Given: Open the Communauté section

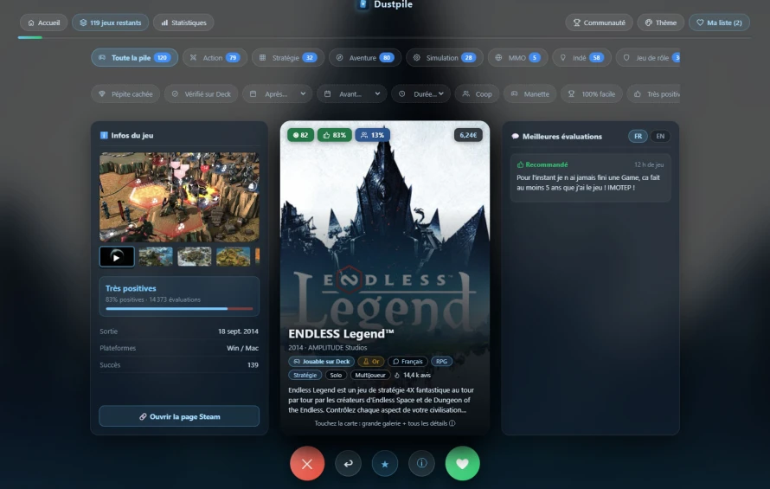Looking at the screenshot, I should click(599, 23).
